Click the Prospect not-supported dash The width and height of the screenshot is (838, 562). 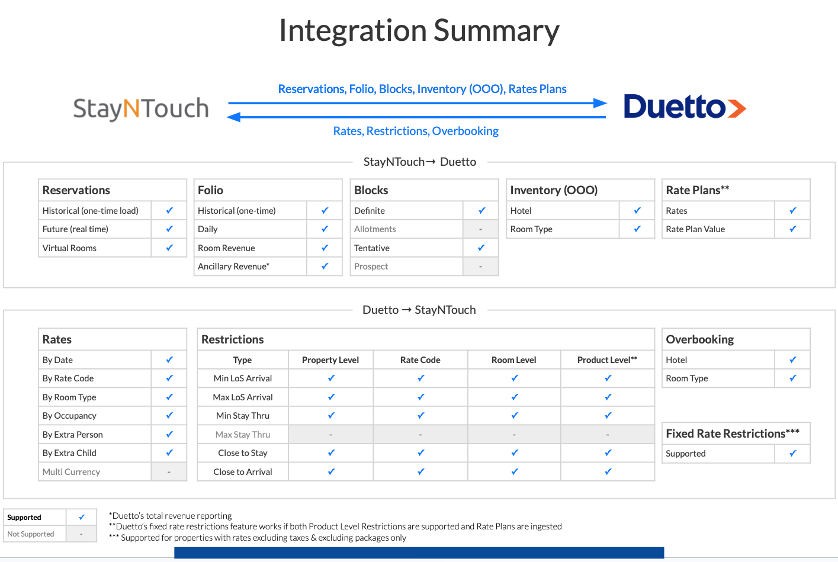click(x=480, y=266)
